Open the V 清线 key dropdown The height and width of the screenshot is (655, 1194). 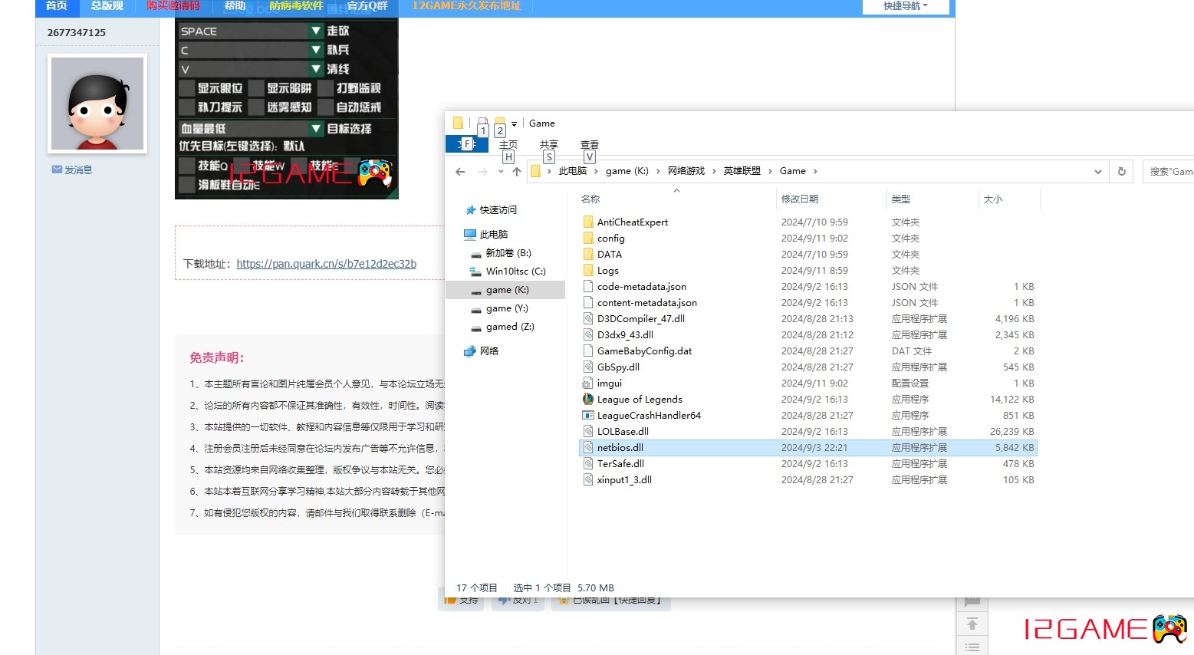(316, 69)
